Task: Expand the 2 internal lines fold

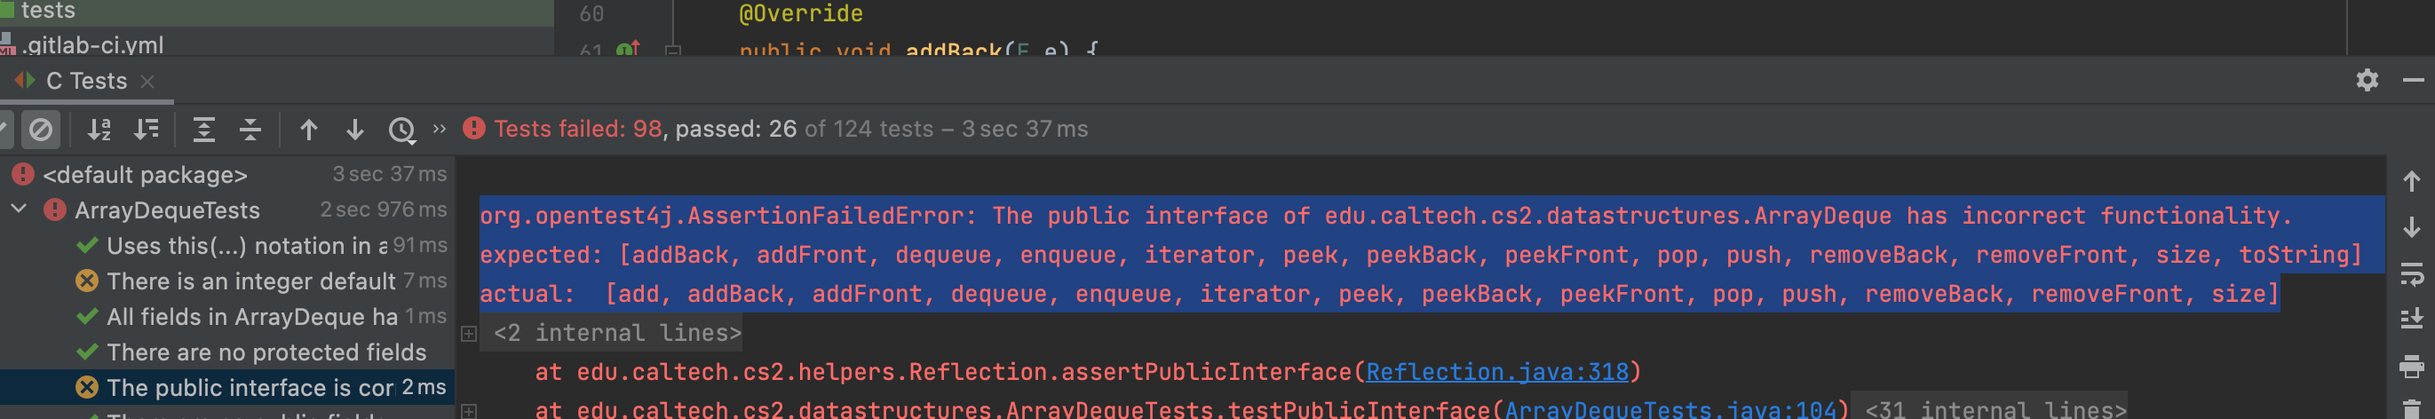Action: (469, 333)
